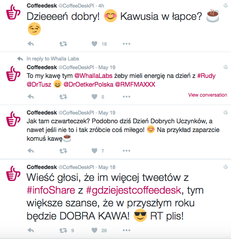Reply to the 'Jak tam czwarteczek?' tweet
Image resolution: width=231 pixels, height=239 pixels.
click(x=31, y=151)
